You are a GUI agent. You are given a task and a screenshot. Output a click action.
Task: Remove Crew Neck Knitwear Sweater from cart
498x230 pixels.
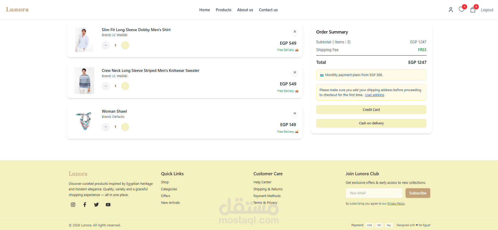[295, 72]
